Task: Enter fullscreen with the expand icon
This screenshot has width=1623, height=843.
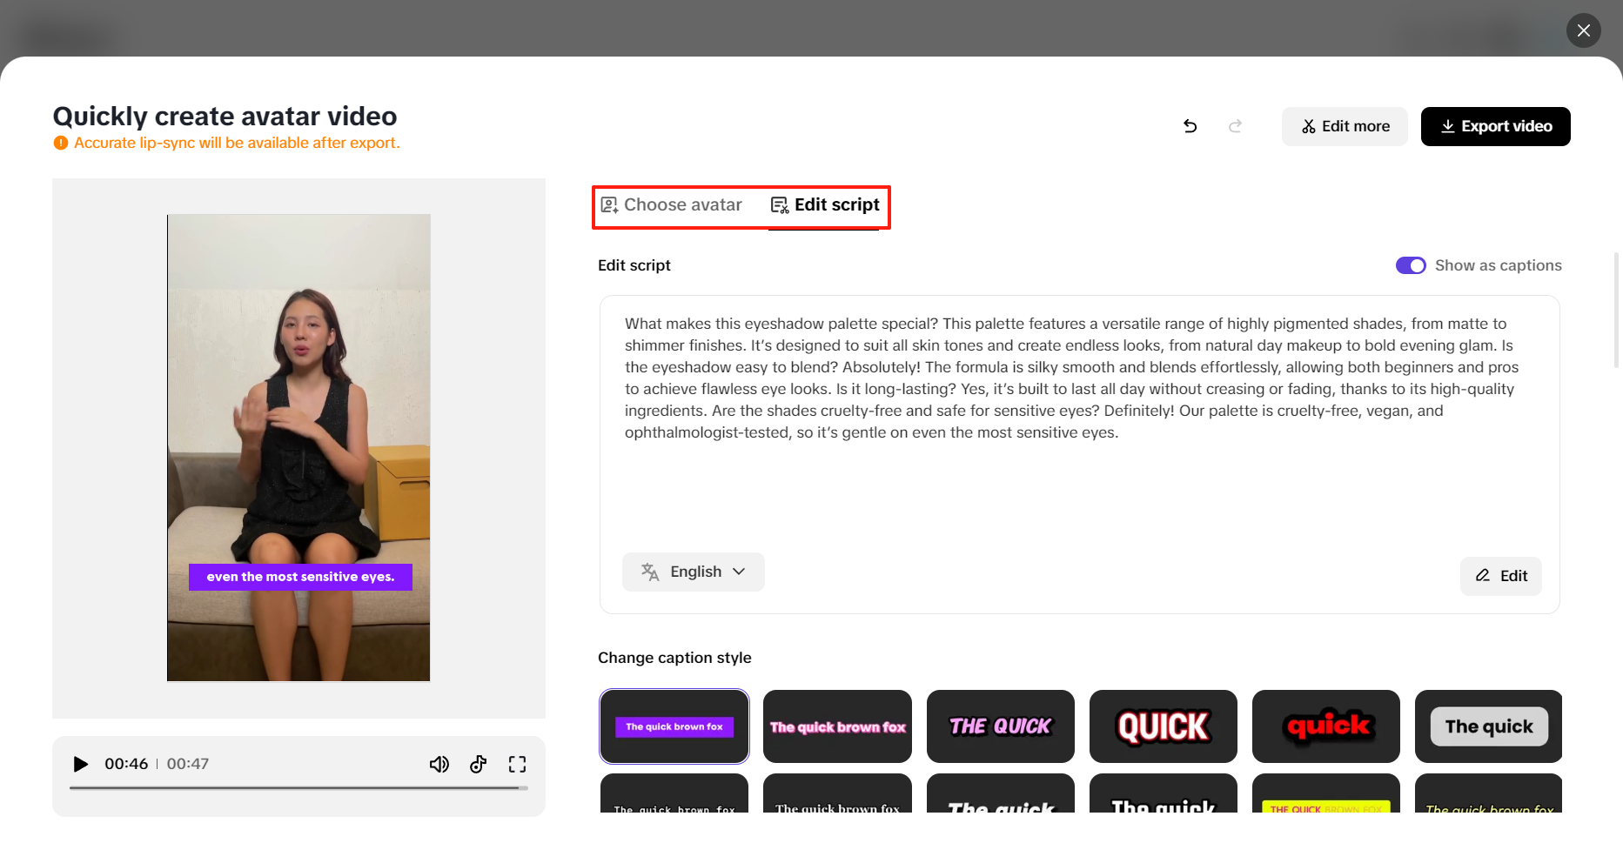Action: coord(517,764)
